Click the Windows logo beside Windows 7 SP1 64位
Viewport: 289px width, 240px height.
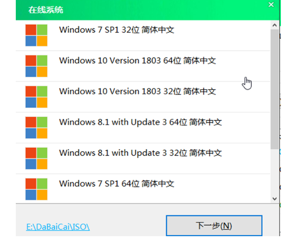(36, 189)
